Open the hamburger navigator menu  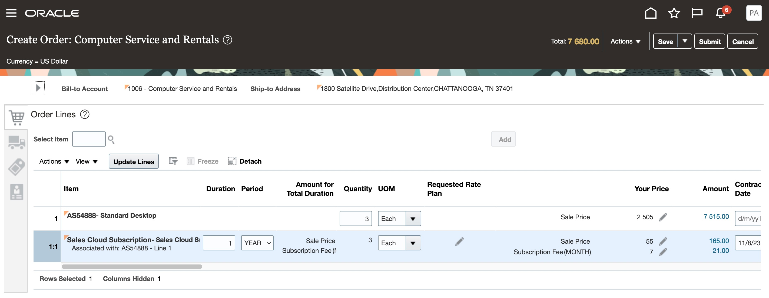11,13
